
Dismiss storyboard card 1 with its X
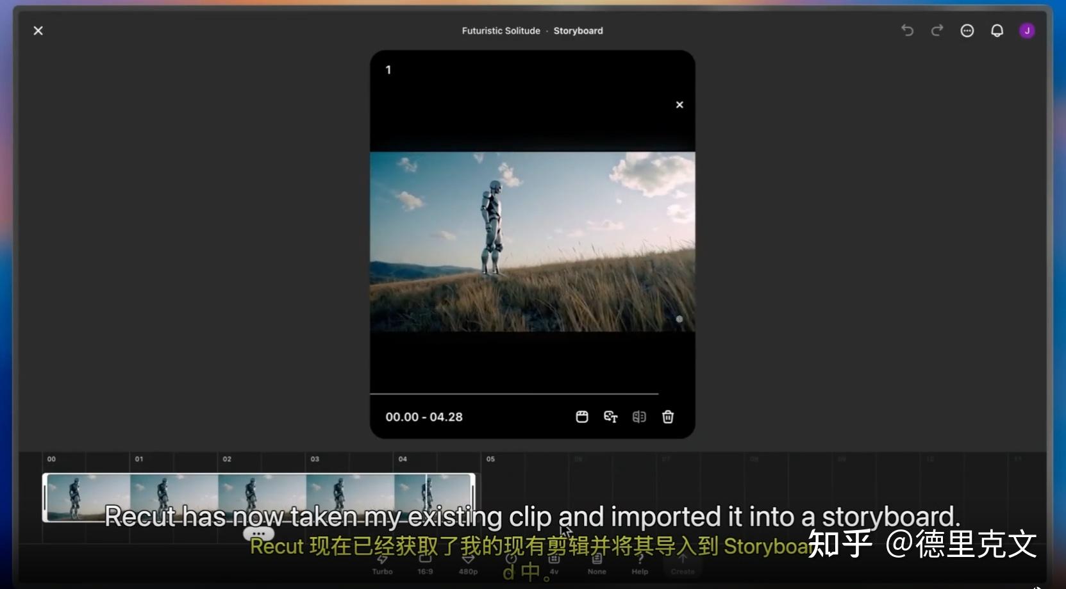click(679, 104)
